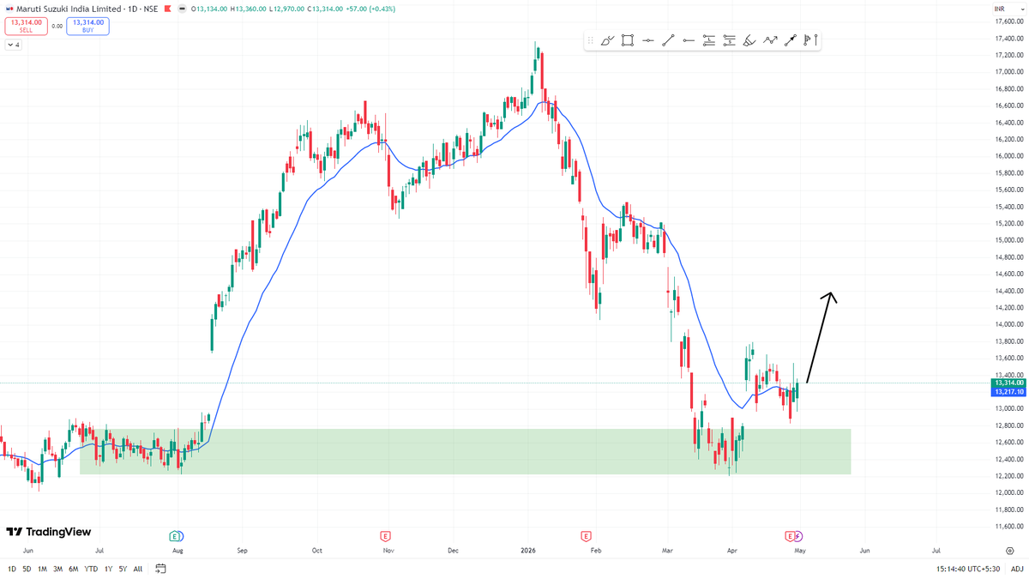Set range to YTD
This screenshot has height=579, width=1029.
(91, 569)
